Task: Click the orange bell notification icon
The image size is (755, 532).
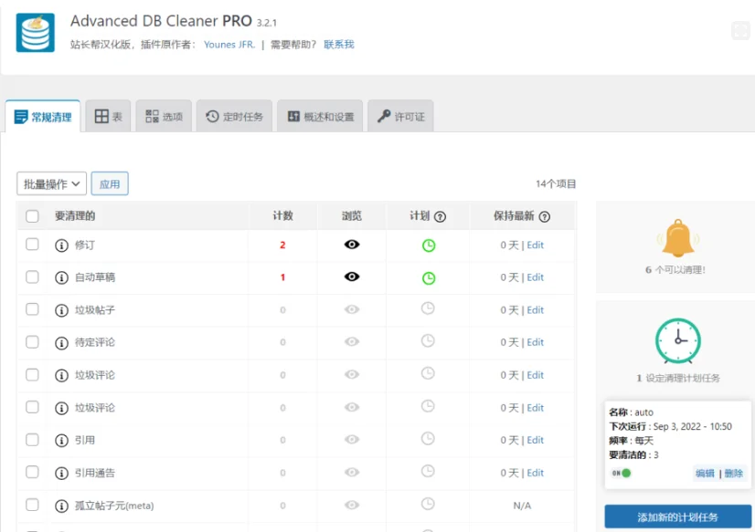Action: pyautogui.click(x=677, y=238)
